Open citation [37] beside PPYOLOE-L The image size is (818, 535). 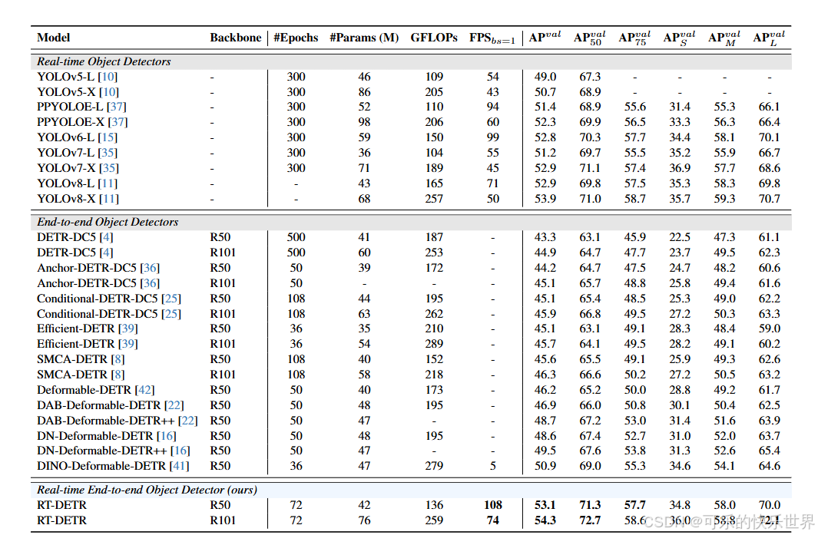117,107
